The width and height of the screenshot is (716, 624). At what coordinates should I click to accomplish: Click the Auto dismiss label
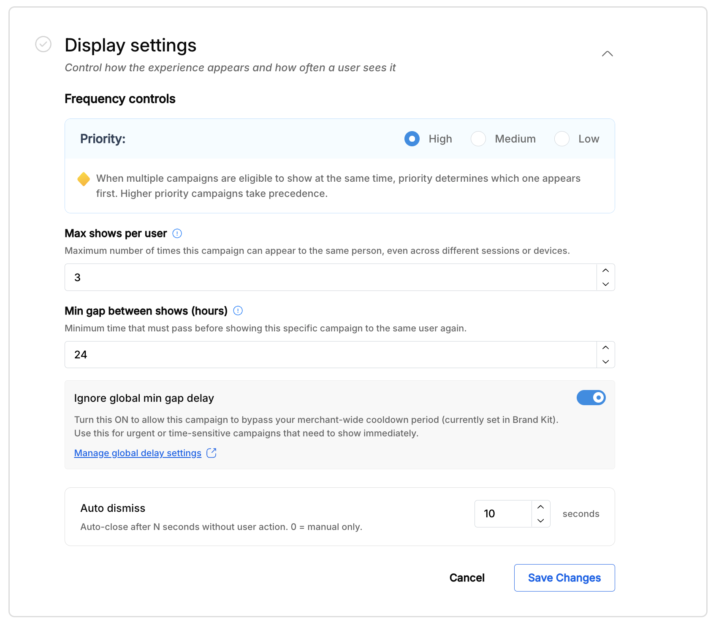[113, 508]
